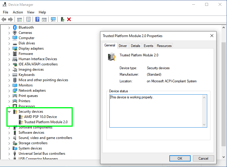Screen dimensions: 227x167
Task: Switch to the Resources tab
Action: [164, 46]
